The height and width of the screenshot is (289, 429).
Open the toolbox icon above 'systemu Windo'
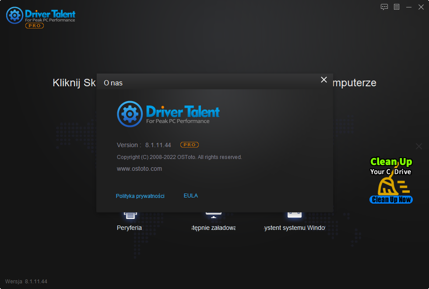pyautogui.click(x=294, y=215)
